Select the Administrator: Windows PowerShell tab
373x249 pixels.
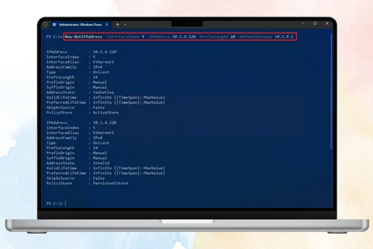(x=80, y=24)
